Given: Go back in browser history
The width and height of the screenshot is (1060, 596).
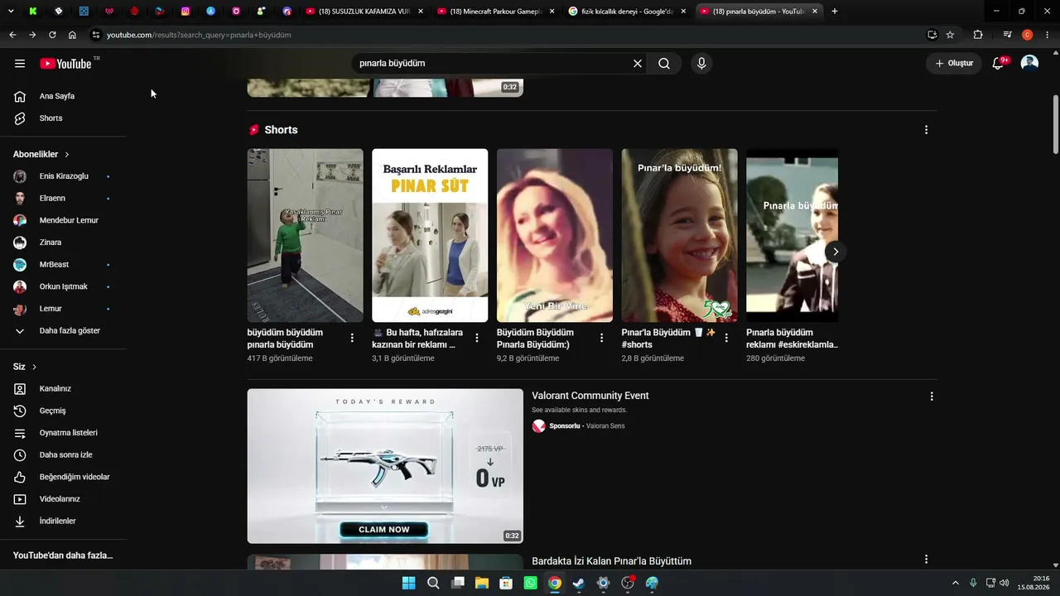Looking at the screenshot, I should [12, 35].
